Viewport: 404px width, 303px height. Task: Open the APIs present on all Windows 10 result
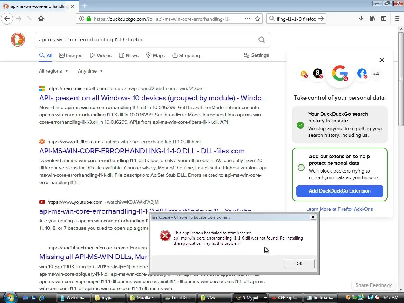[153, 98]
